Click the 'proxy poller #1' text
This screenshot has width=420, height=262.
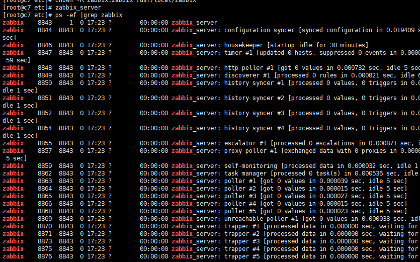click(x=250, y=150)
